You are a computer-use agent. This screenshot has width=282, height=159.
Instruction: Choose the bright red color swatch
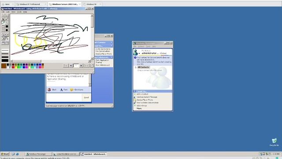13,67
